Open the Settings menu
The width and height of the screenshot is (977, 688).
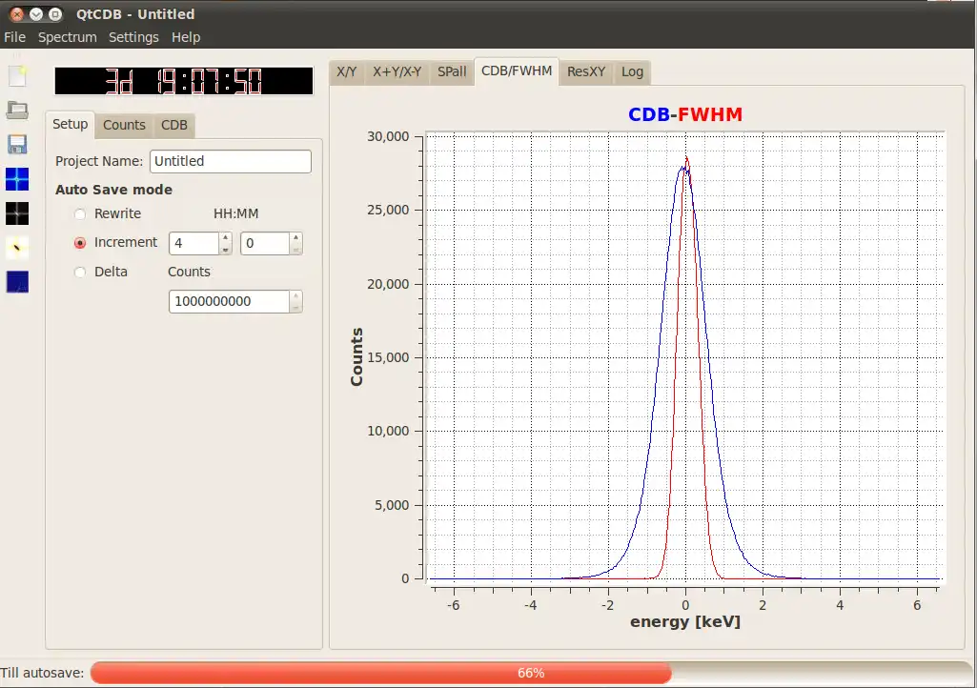coord(133,37)
